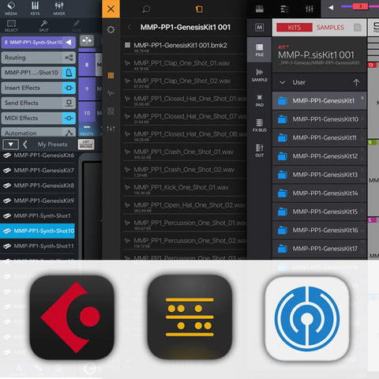This screenshot has width=379, height=379.
Task: Expand the Routing section
Action: pyautogui.click(x=39, y=58)
